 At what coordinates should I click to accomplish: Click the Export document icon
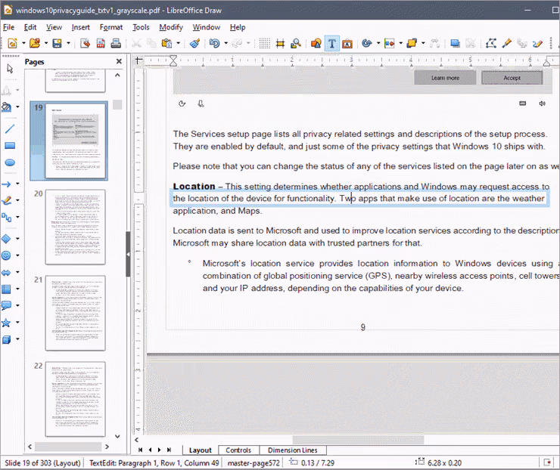[85, 44]
